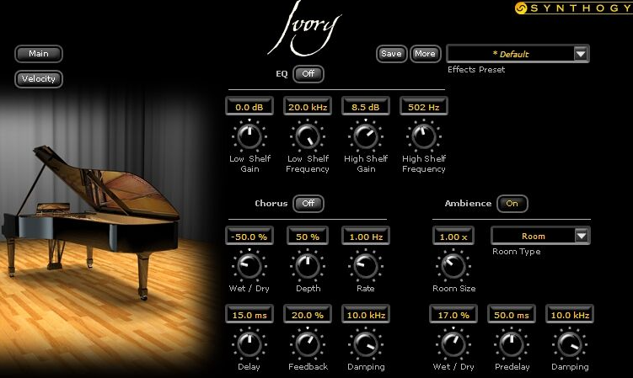Click the 1.00 x Room Size value

pyautogui.click(x=453, y=237)
